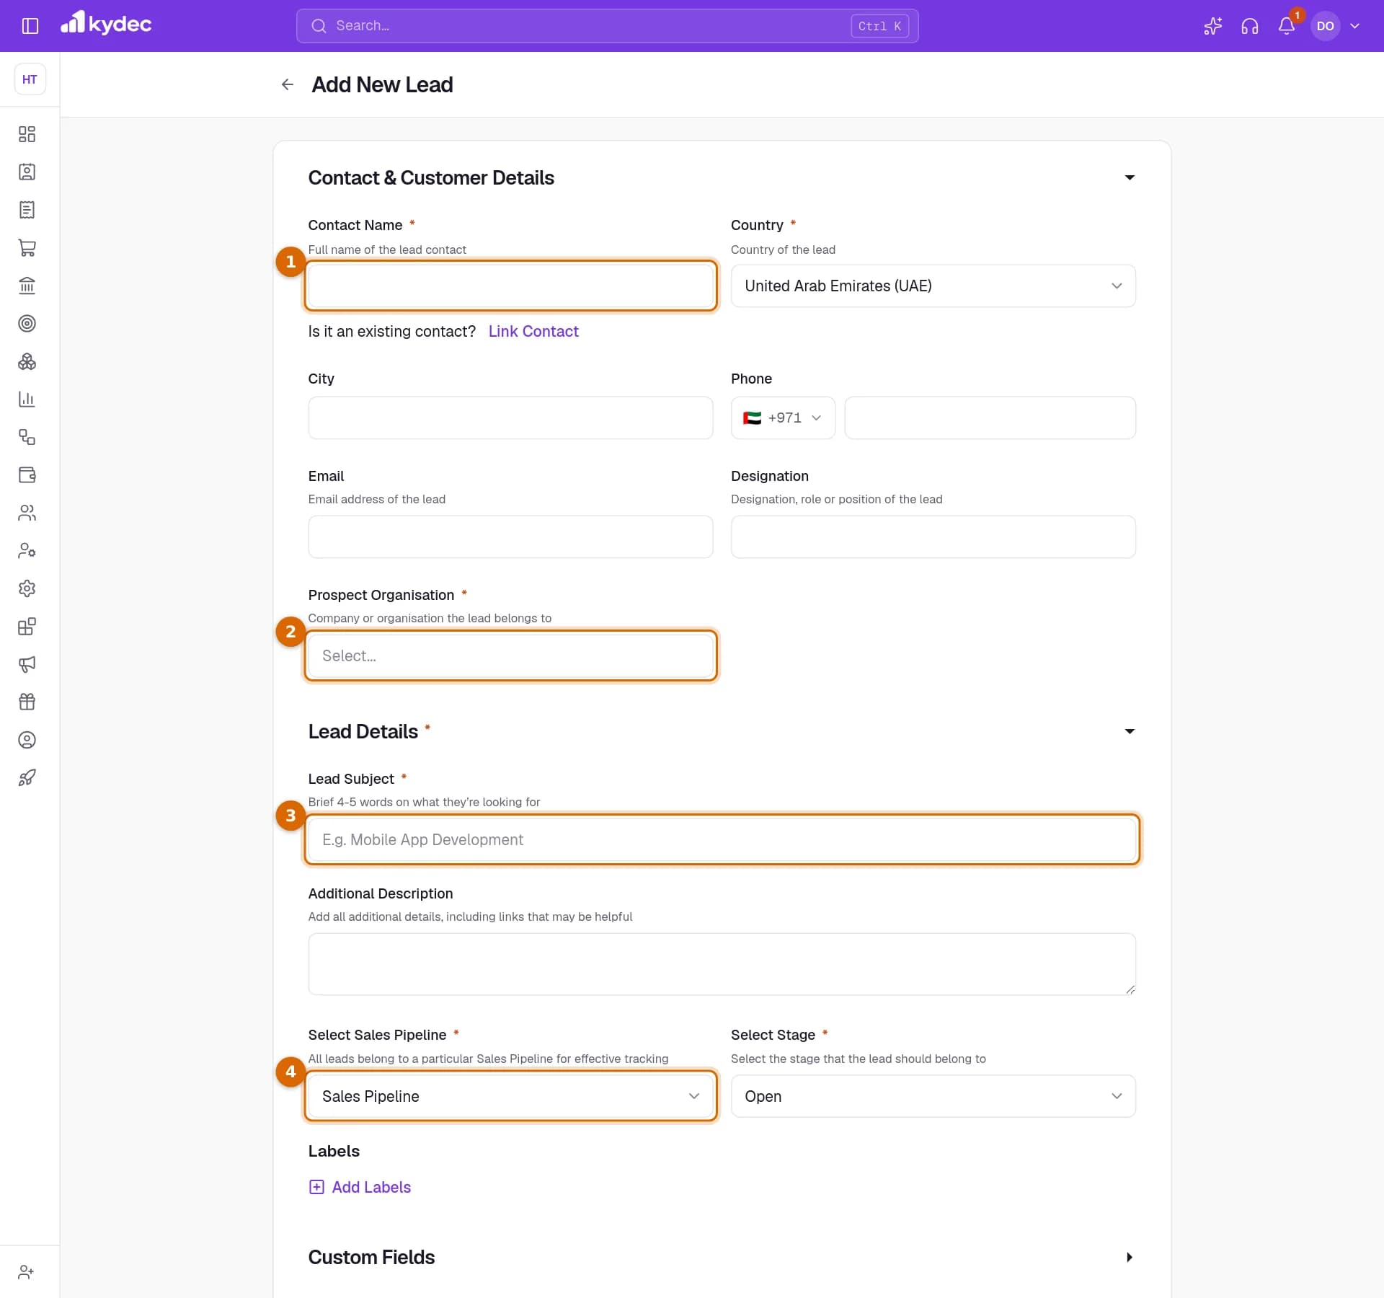The image size is (1384, 1298).
Task: Click the Lead Subject input field
Action: pyautogui.click(x=722, y=839)
